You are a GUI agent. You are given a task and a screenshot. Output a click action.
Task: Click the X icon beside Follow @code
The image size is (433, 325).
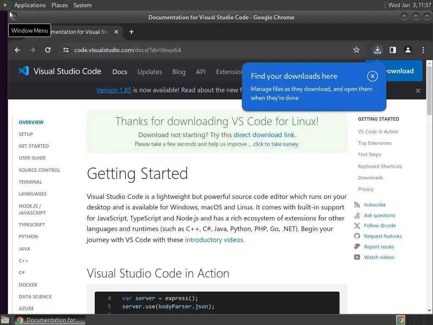point(357,226)
